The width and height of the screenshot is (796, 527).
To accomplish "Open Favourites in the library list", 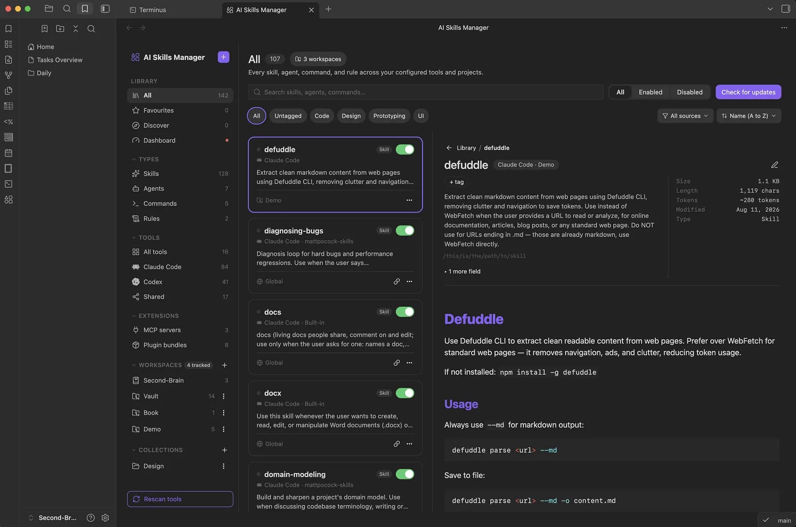I will pyautogui.click(x=180, y=110).
